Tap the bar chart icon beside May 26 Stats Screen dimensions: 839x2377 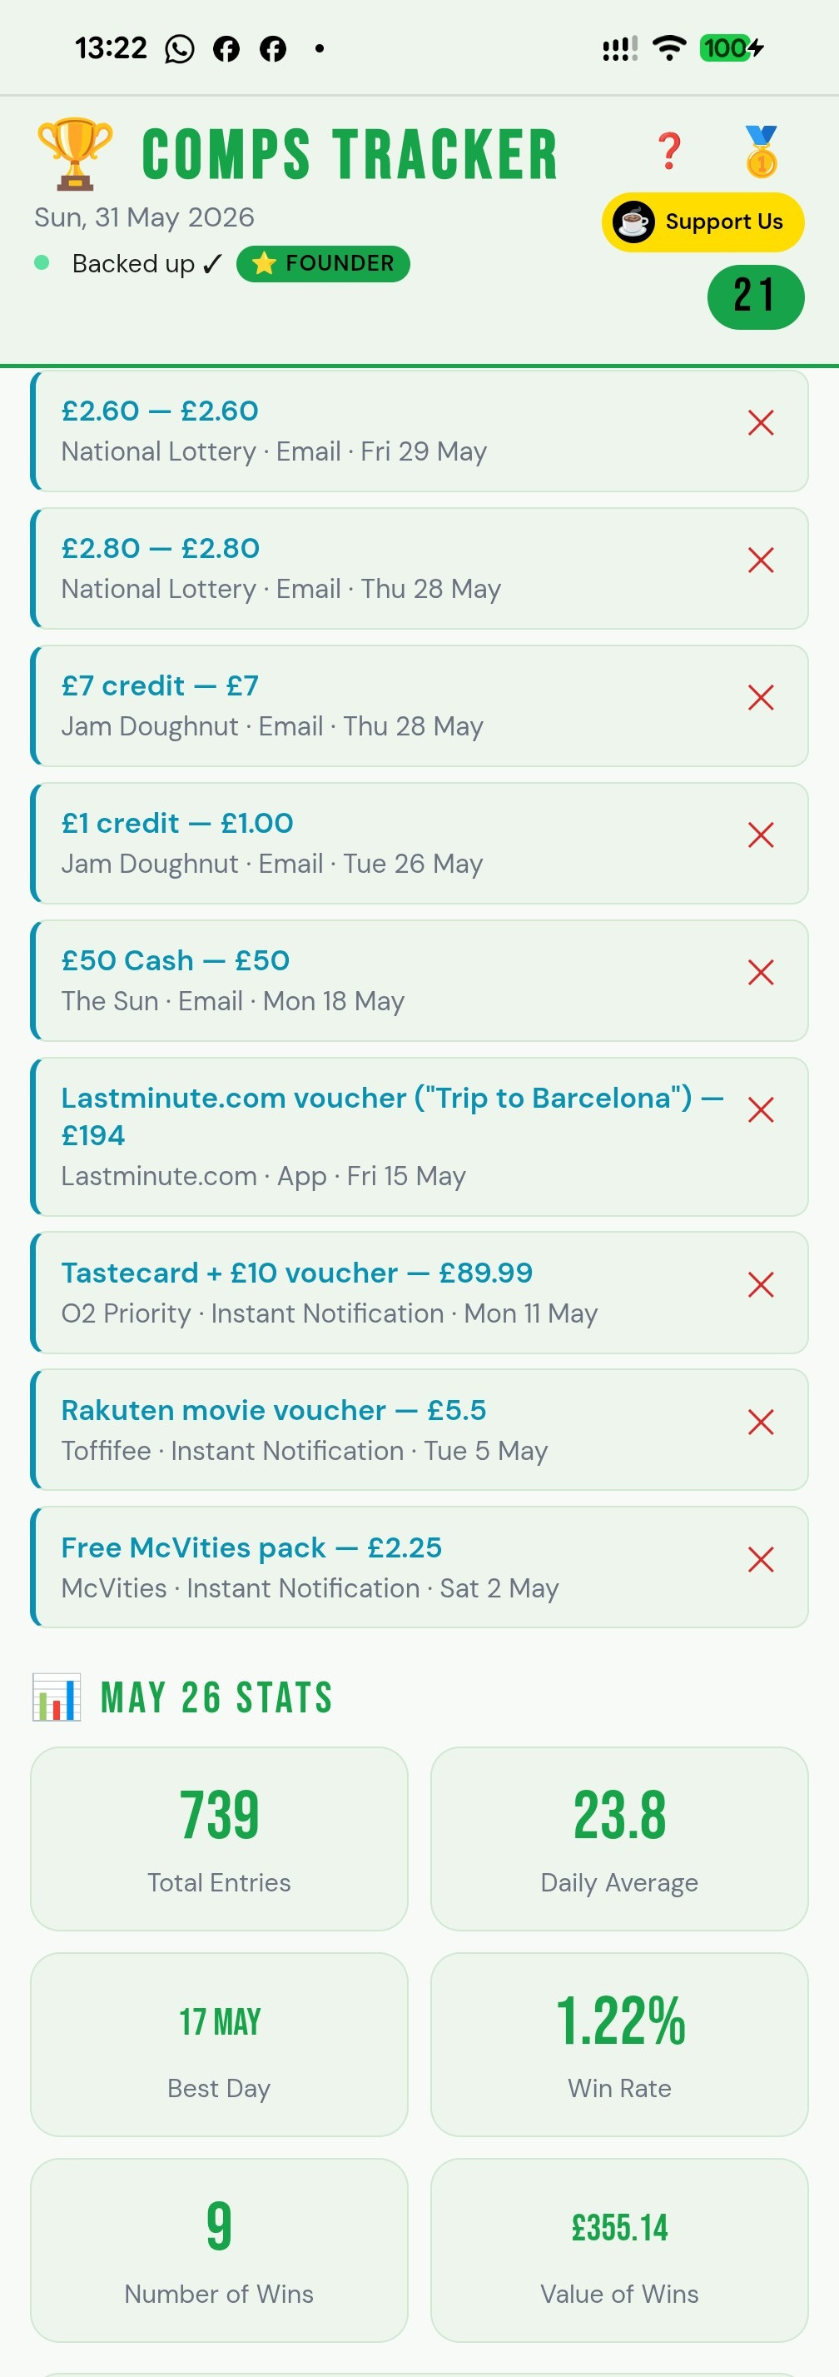[x=57, y=1698]
